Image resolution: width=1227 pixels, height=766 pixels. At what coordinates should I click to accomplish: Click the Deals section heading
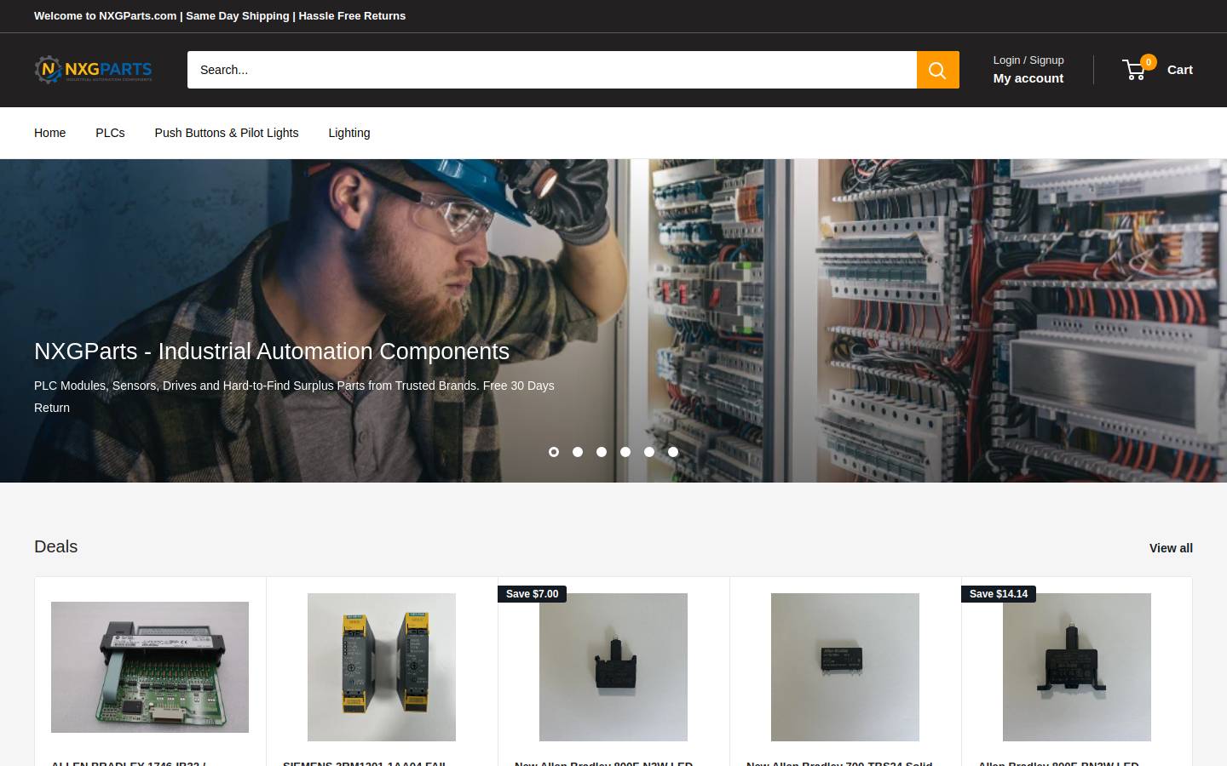click(x=56, y=546)
